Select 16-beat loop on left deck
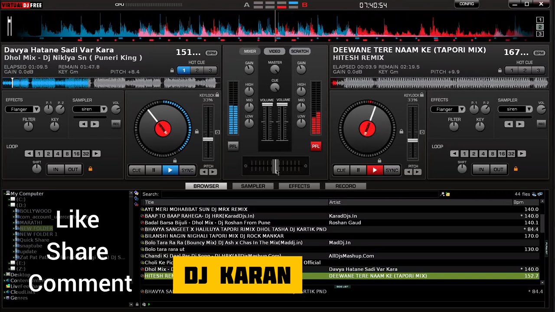The height and width of the screenshot is (312, 555). coord(76,154)
